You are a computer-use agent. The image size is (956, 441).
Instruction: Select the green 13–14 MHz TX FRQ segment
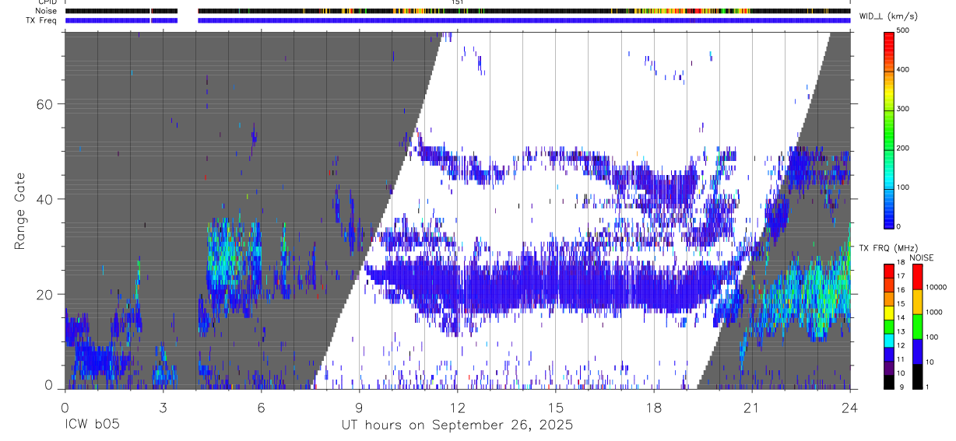[889, 327]
